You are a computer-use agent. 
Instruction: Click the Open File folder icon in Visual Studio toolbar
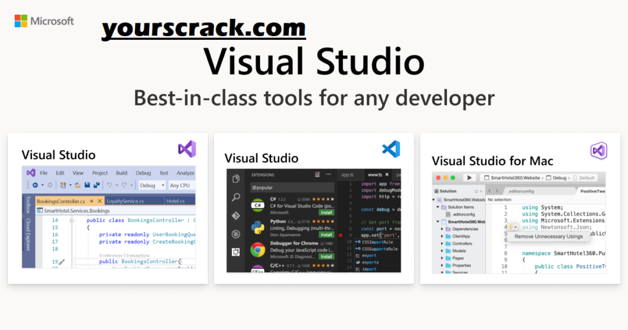pyautogui.click(x=78, y=185)
